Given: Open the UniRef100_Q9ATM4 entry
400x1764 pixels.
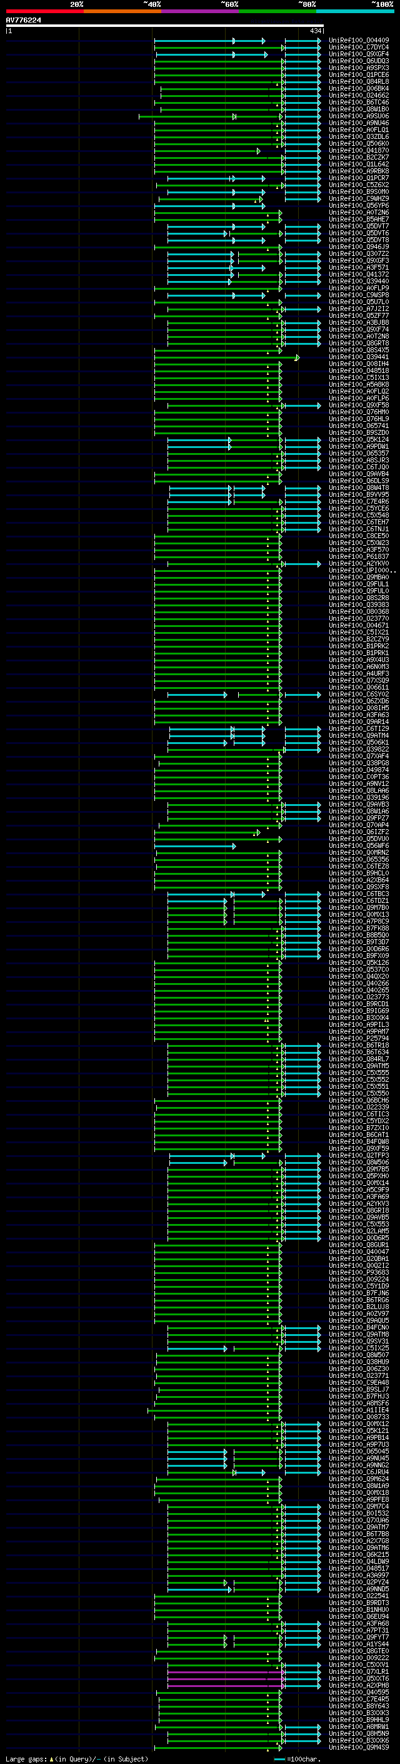Looking at the screenshot, I should 359,735.
